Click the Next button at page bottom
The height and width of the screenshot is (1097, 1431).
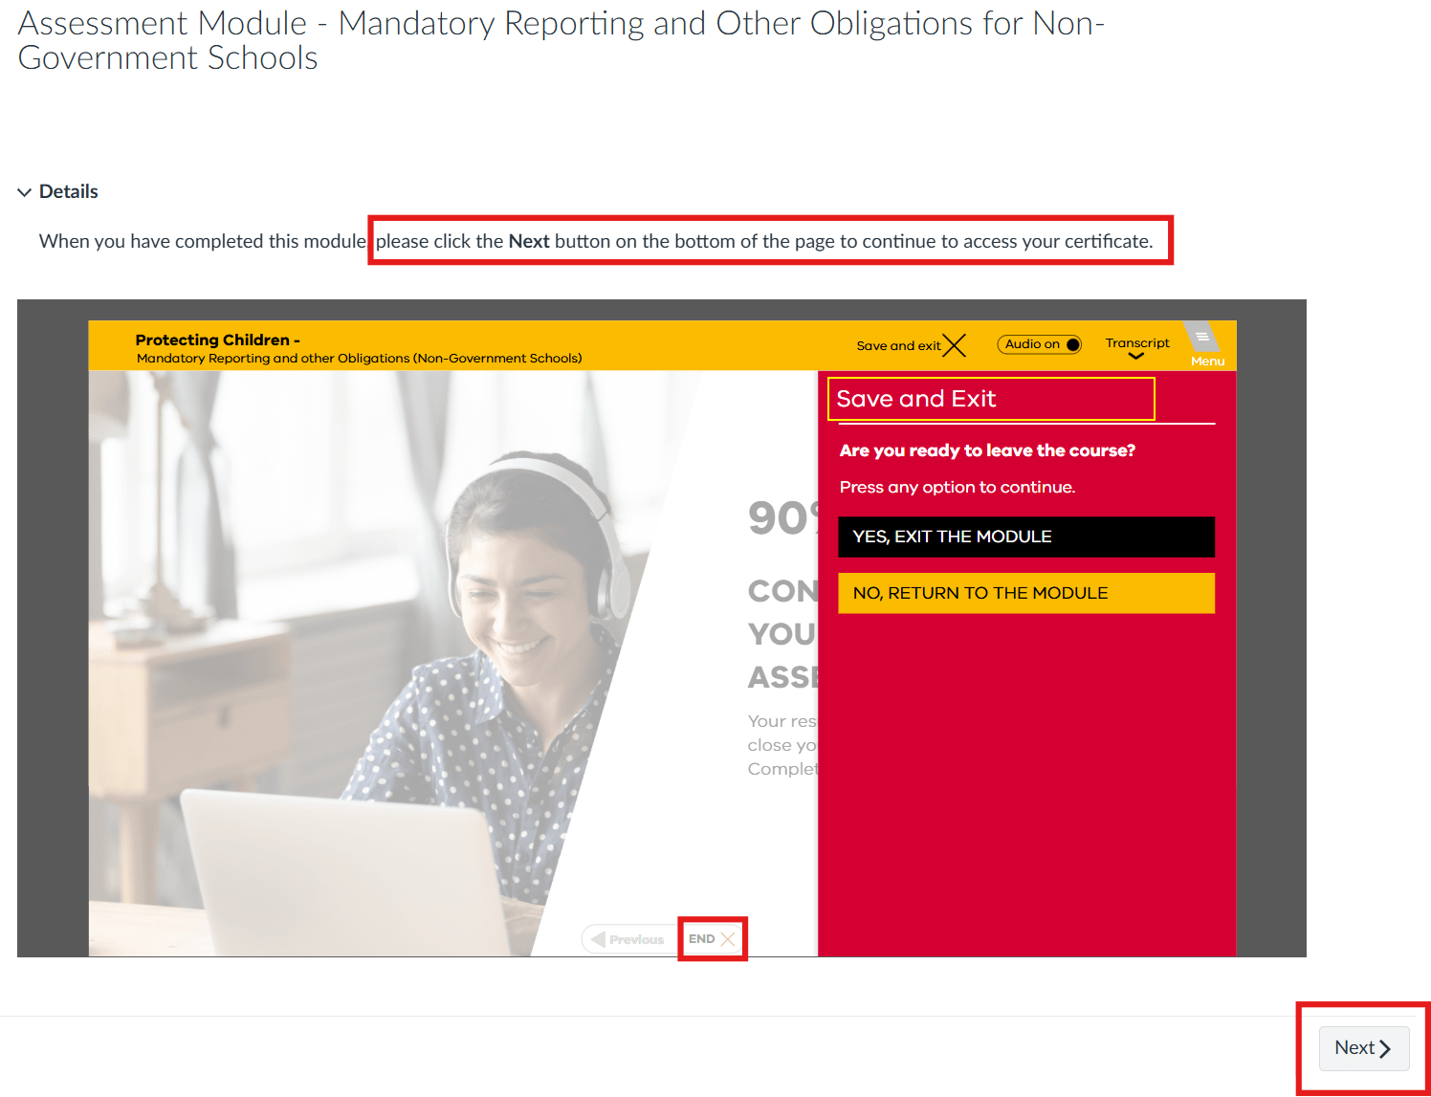(x=1362, y=1047)
